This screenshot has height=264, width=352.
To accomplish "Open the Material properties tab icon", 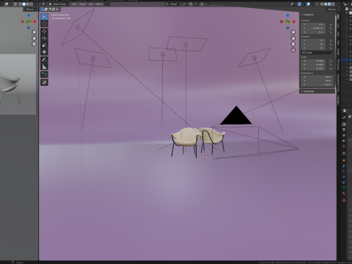I will pyautogui.click(x=344, y=193).
